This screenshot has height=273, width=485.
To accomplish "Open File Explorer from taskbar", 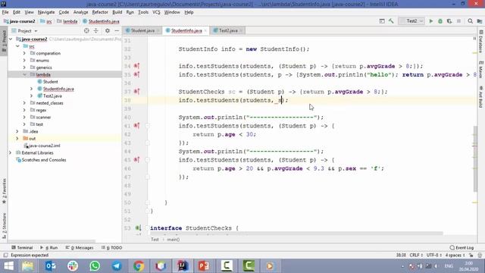I will (28, 266).
